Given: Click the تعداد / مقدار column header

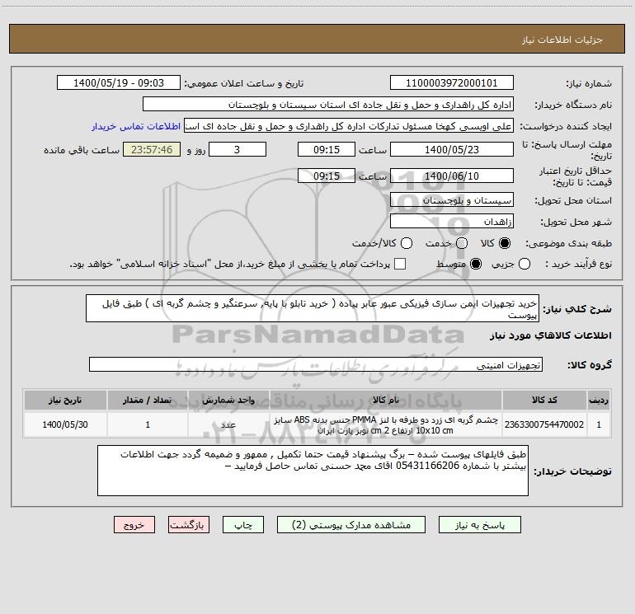Looking at the screenshot, I should [148, 400].
